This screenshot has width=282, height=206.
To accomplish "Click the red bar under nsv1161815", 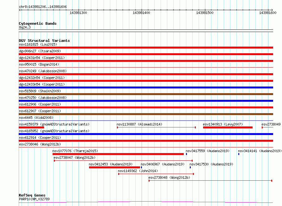I will pos(146,48).
